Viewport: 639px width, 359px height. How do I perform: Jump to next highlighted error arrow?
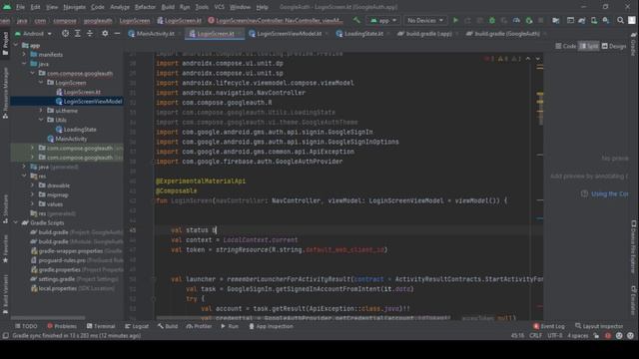coord(538,59)
